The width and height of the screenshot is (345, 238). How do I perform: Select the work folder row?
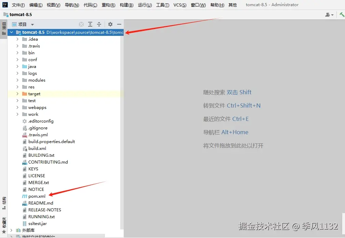[x=65, y=114]
